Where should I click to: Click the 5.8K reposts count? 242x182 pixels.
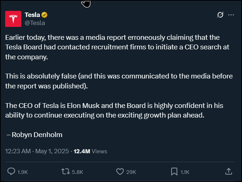coord(77,172)
